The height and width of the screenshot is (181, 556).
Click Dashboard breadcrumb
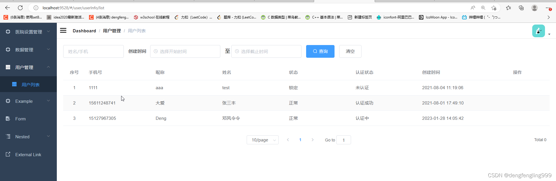click(84, 31)
